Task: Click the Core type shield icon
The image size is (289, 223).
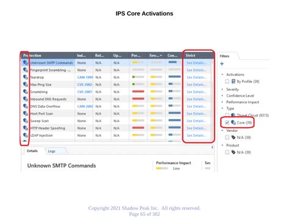Action: [234, 123]
